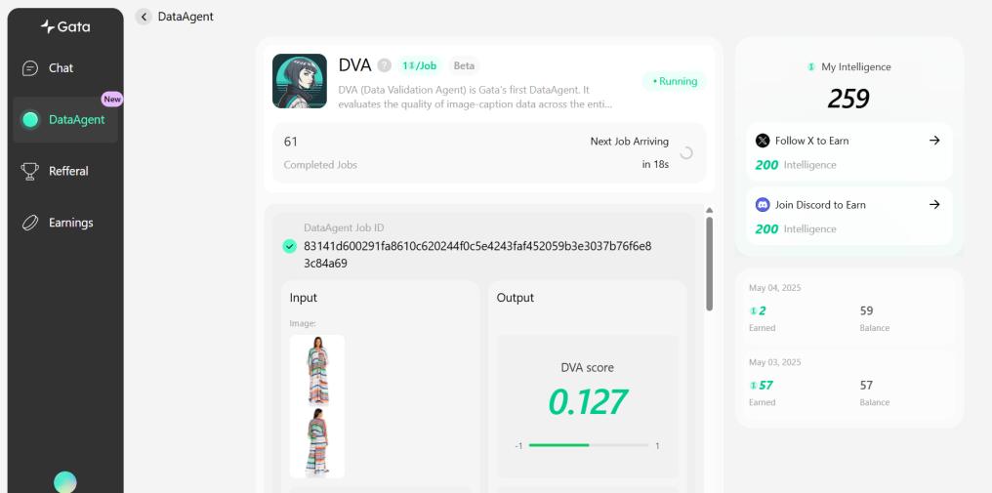Click the scrollbar up arrow in job list
992x493 pixels.
[709, 210]
